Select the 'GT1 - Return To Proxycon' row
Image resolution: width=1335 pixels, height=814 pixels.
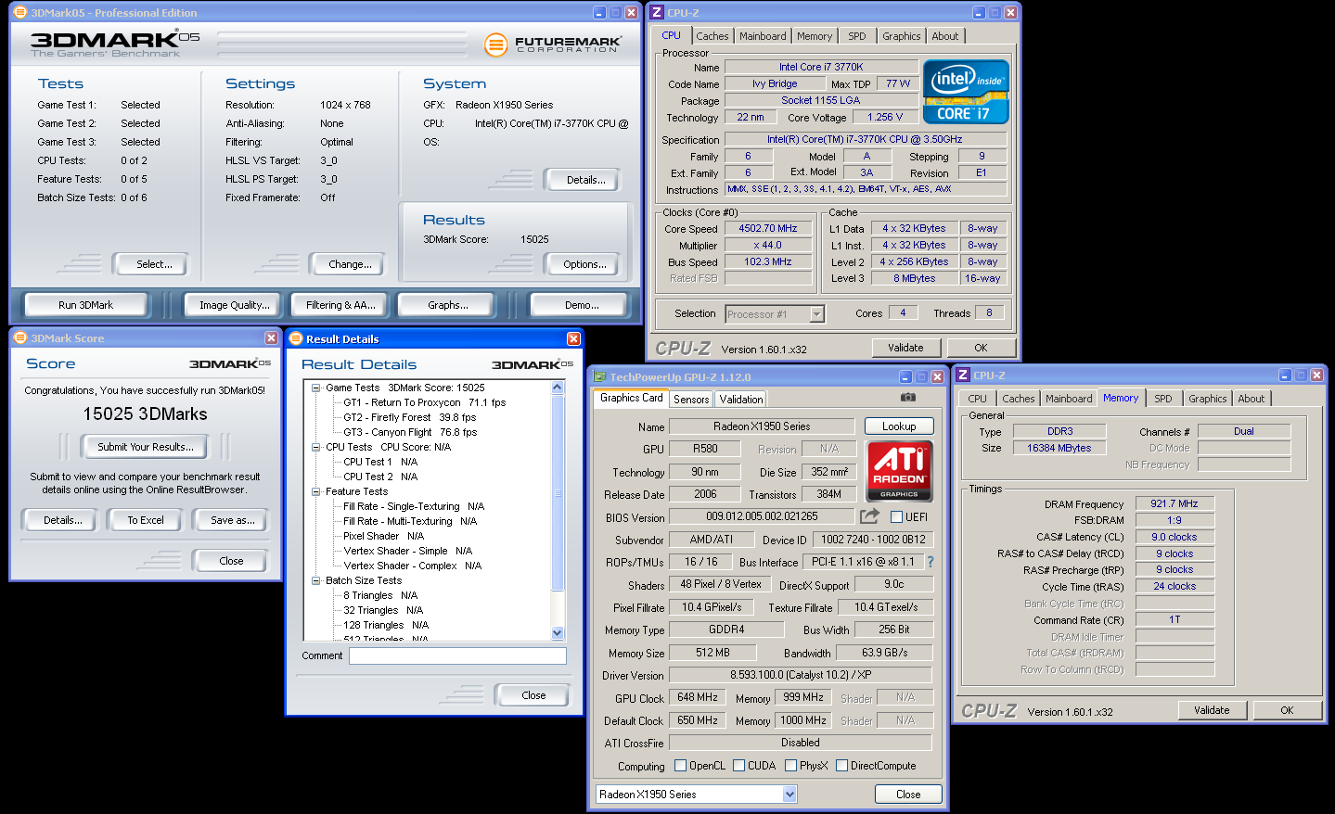coord(425,402)
